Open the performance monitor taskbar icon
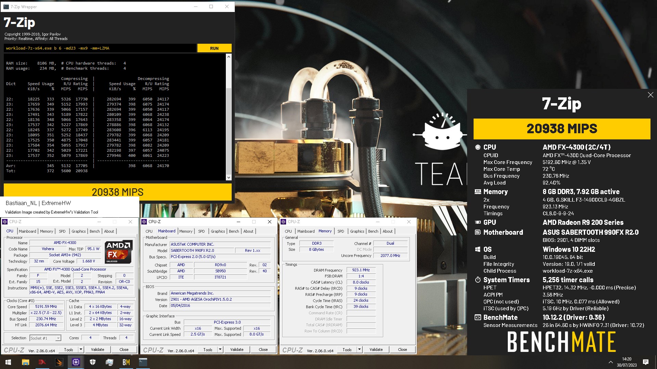The image size is (657, 369). (x=109, y=362)
